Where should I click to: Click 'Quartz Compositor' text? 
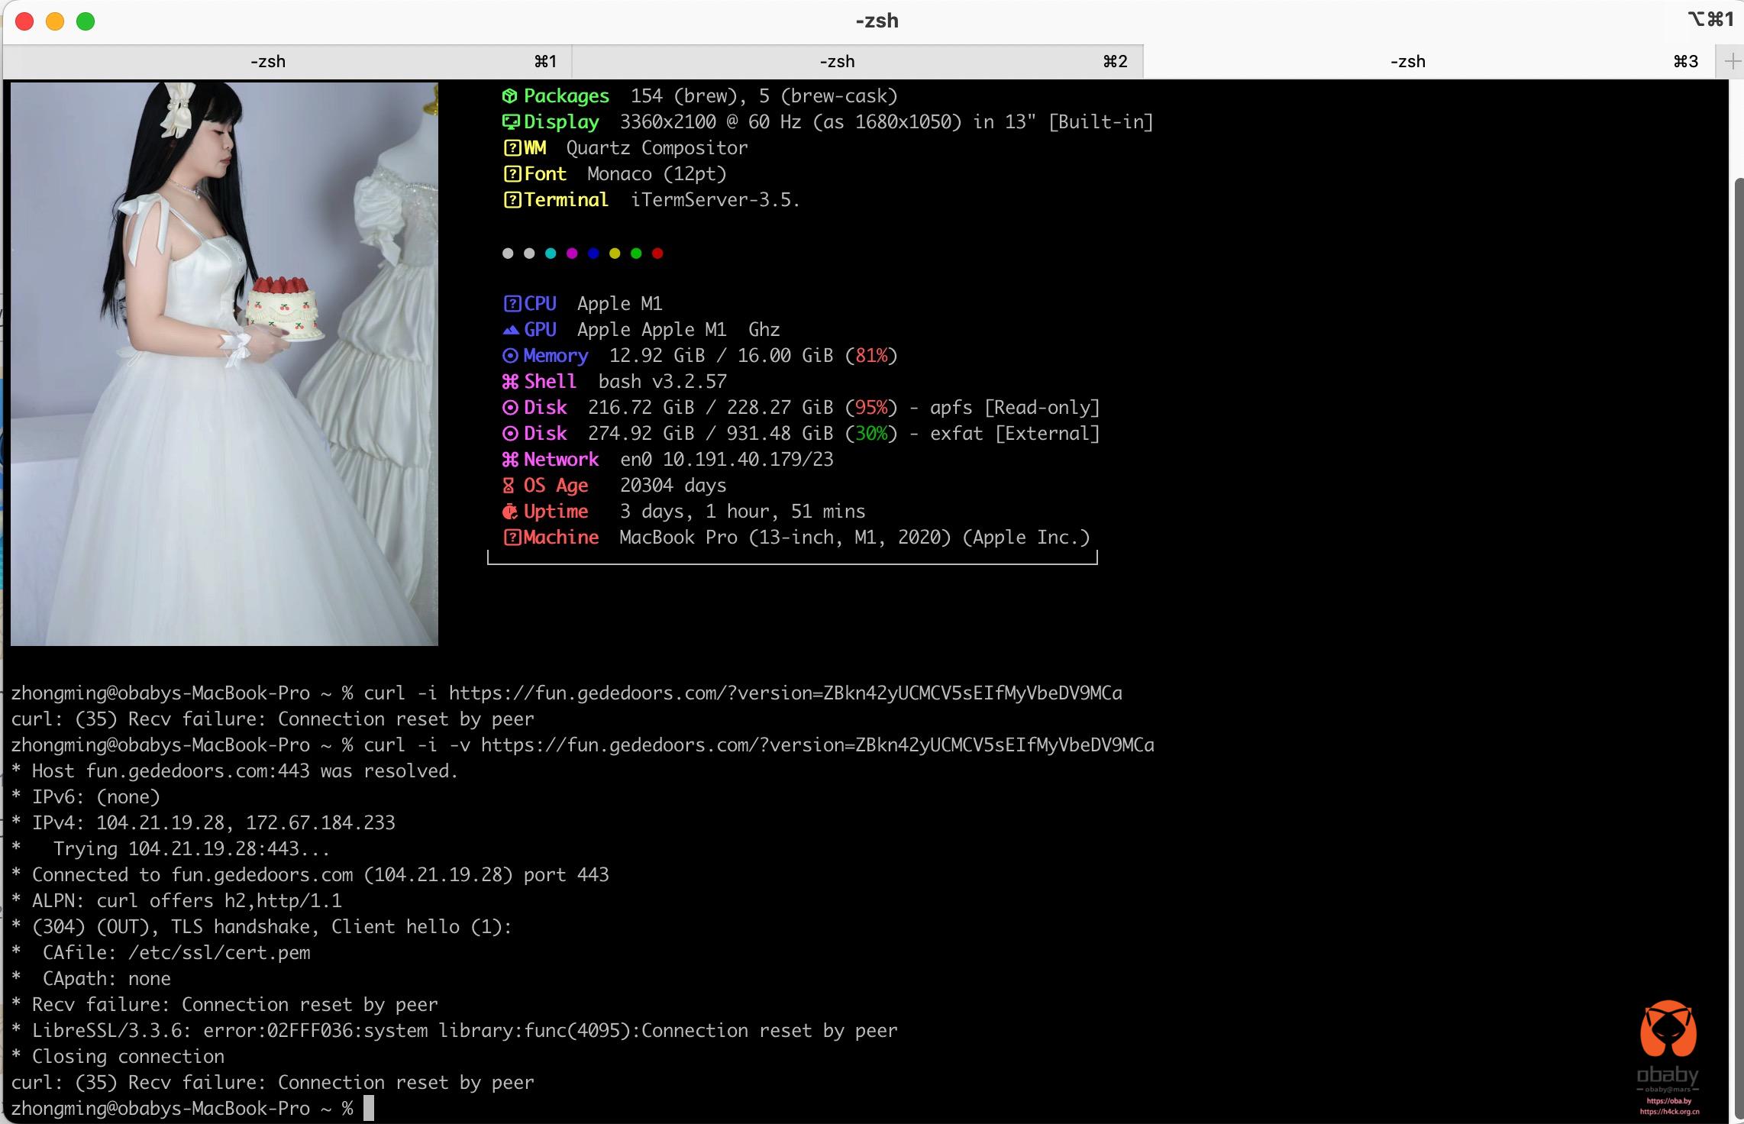[657, 148]
